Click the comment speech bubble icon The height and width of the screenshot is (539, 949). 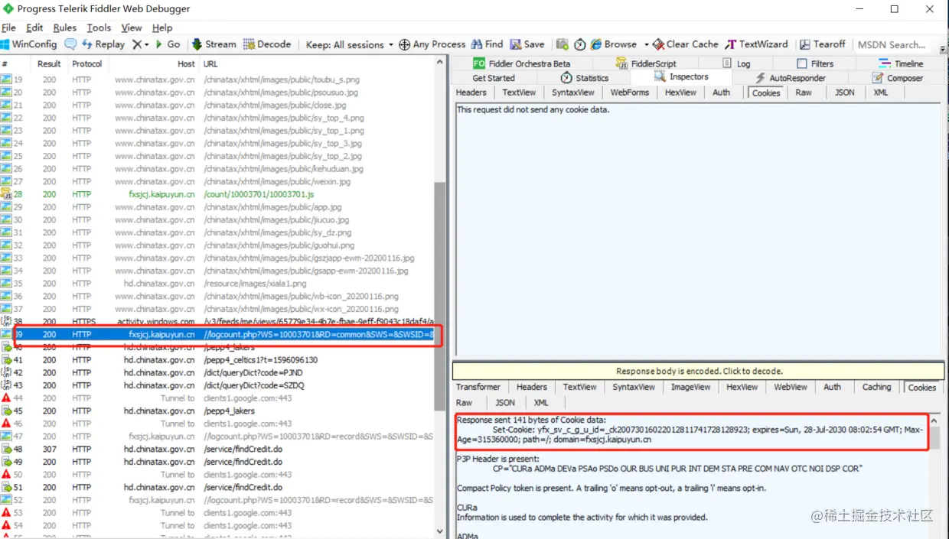pyautogui.click(x=70, y=44)
